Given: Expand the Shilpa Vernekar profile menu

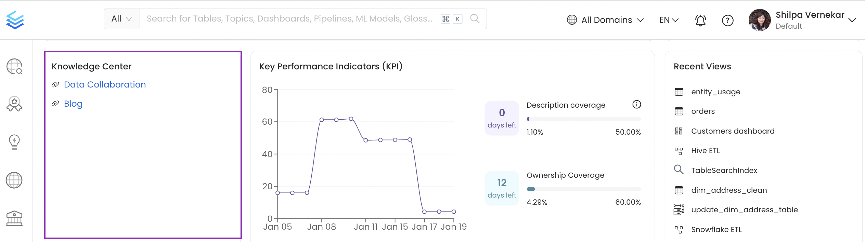Looking at the screenshot, I should pos(852,20).
